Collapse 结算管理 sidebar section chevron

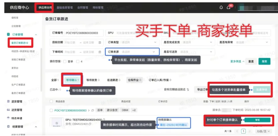point(36,127)
